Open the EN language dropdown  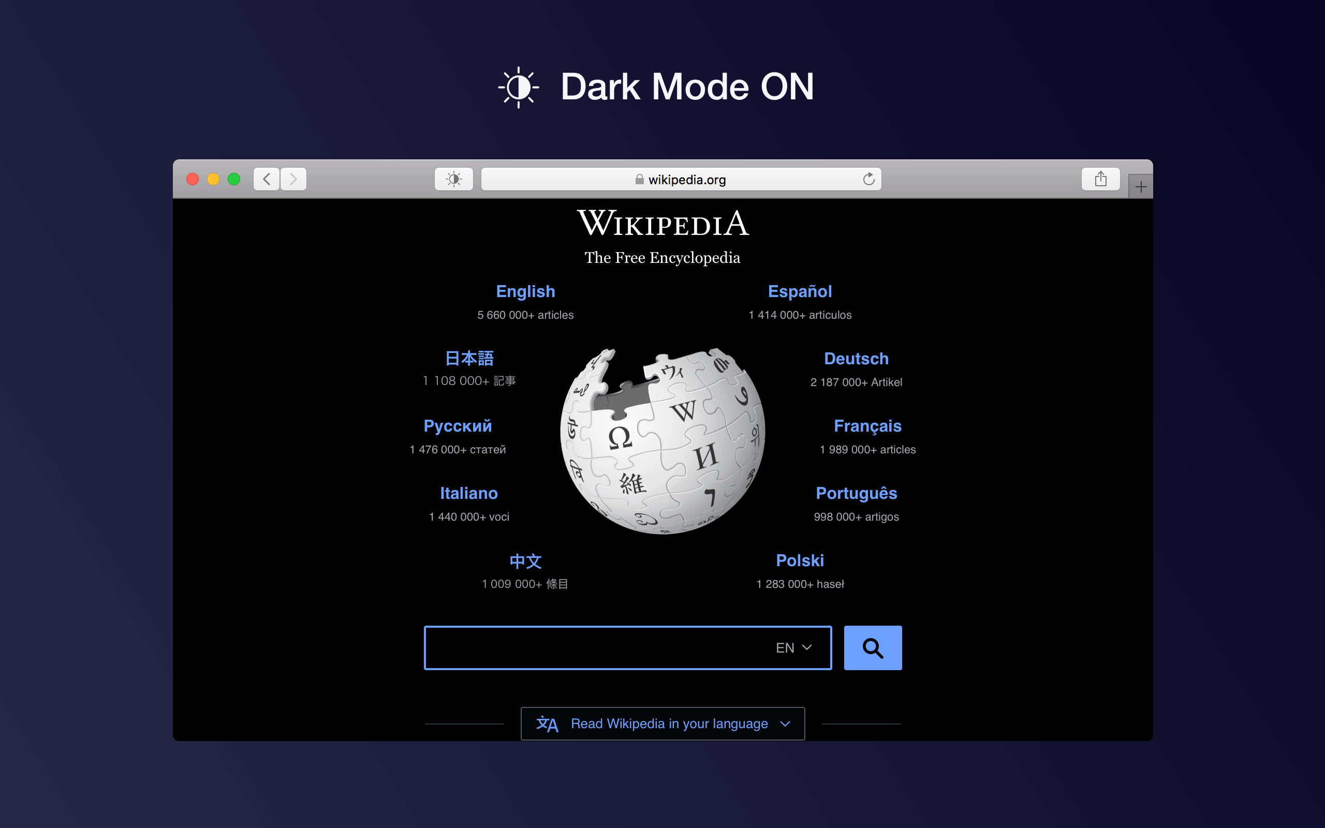[x=792, y=647]
